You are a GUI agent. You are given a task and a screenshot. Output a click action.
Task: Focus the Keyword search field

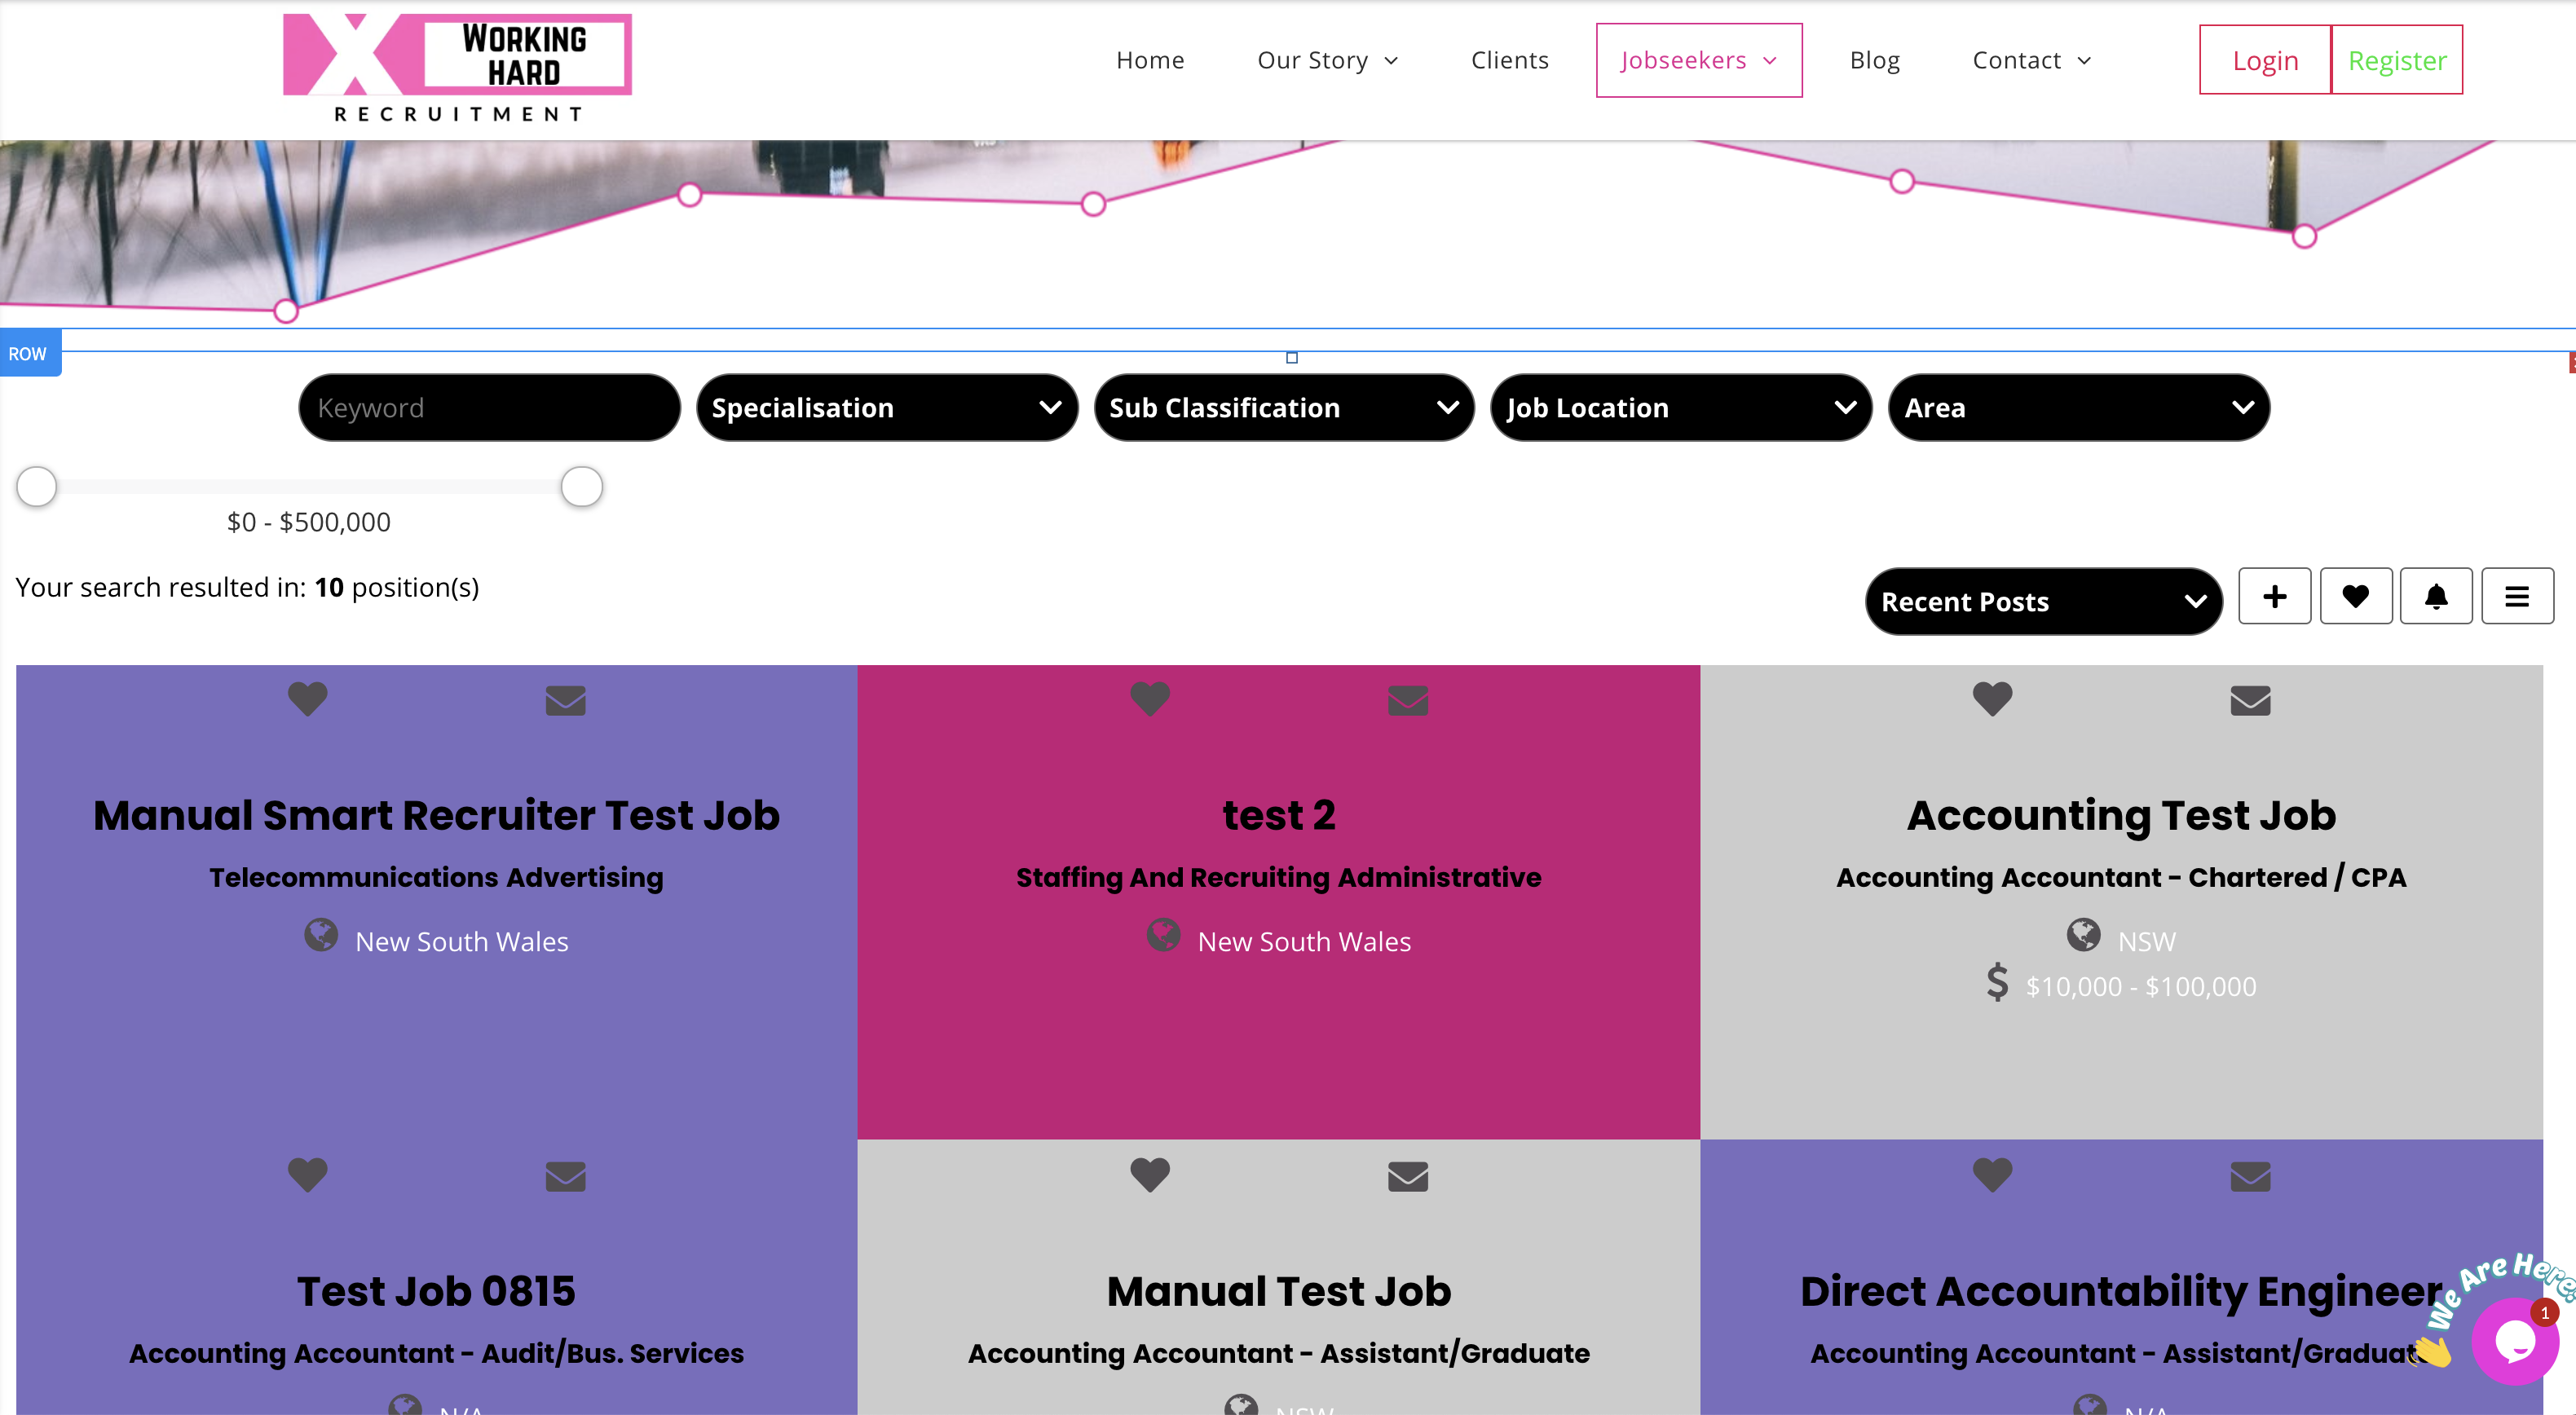(489, 408)
